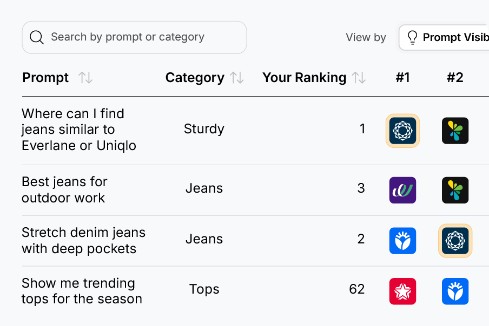
Task: Open the Everlane or Uniqlo jeans prompt
Action: (x=78, y=130)
